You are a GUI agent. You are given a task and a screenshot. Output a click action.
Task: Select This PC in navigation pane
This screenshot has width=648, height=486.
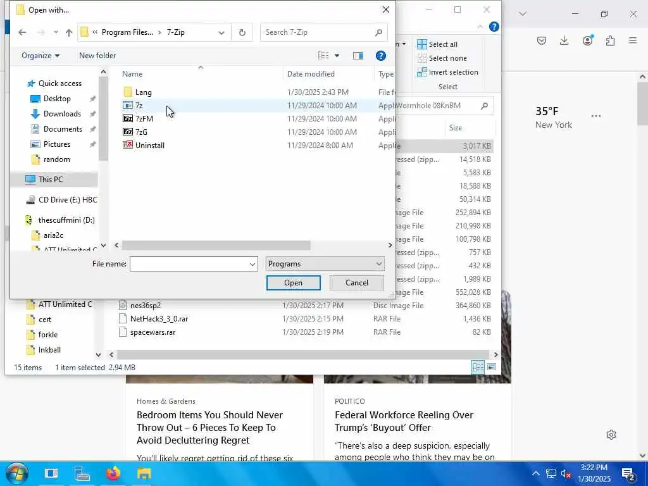click(x=44, y=179)
